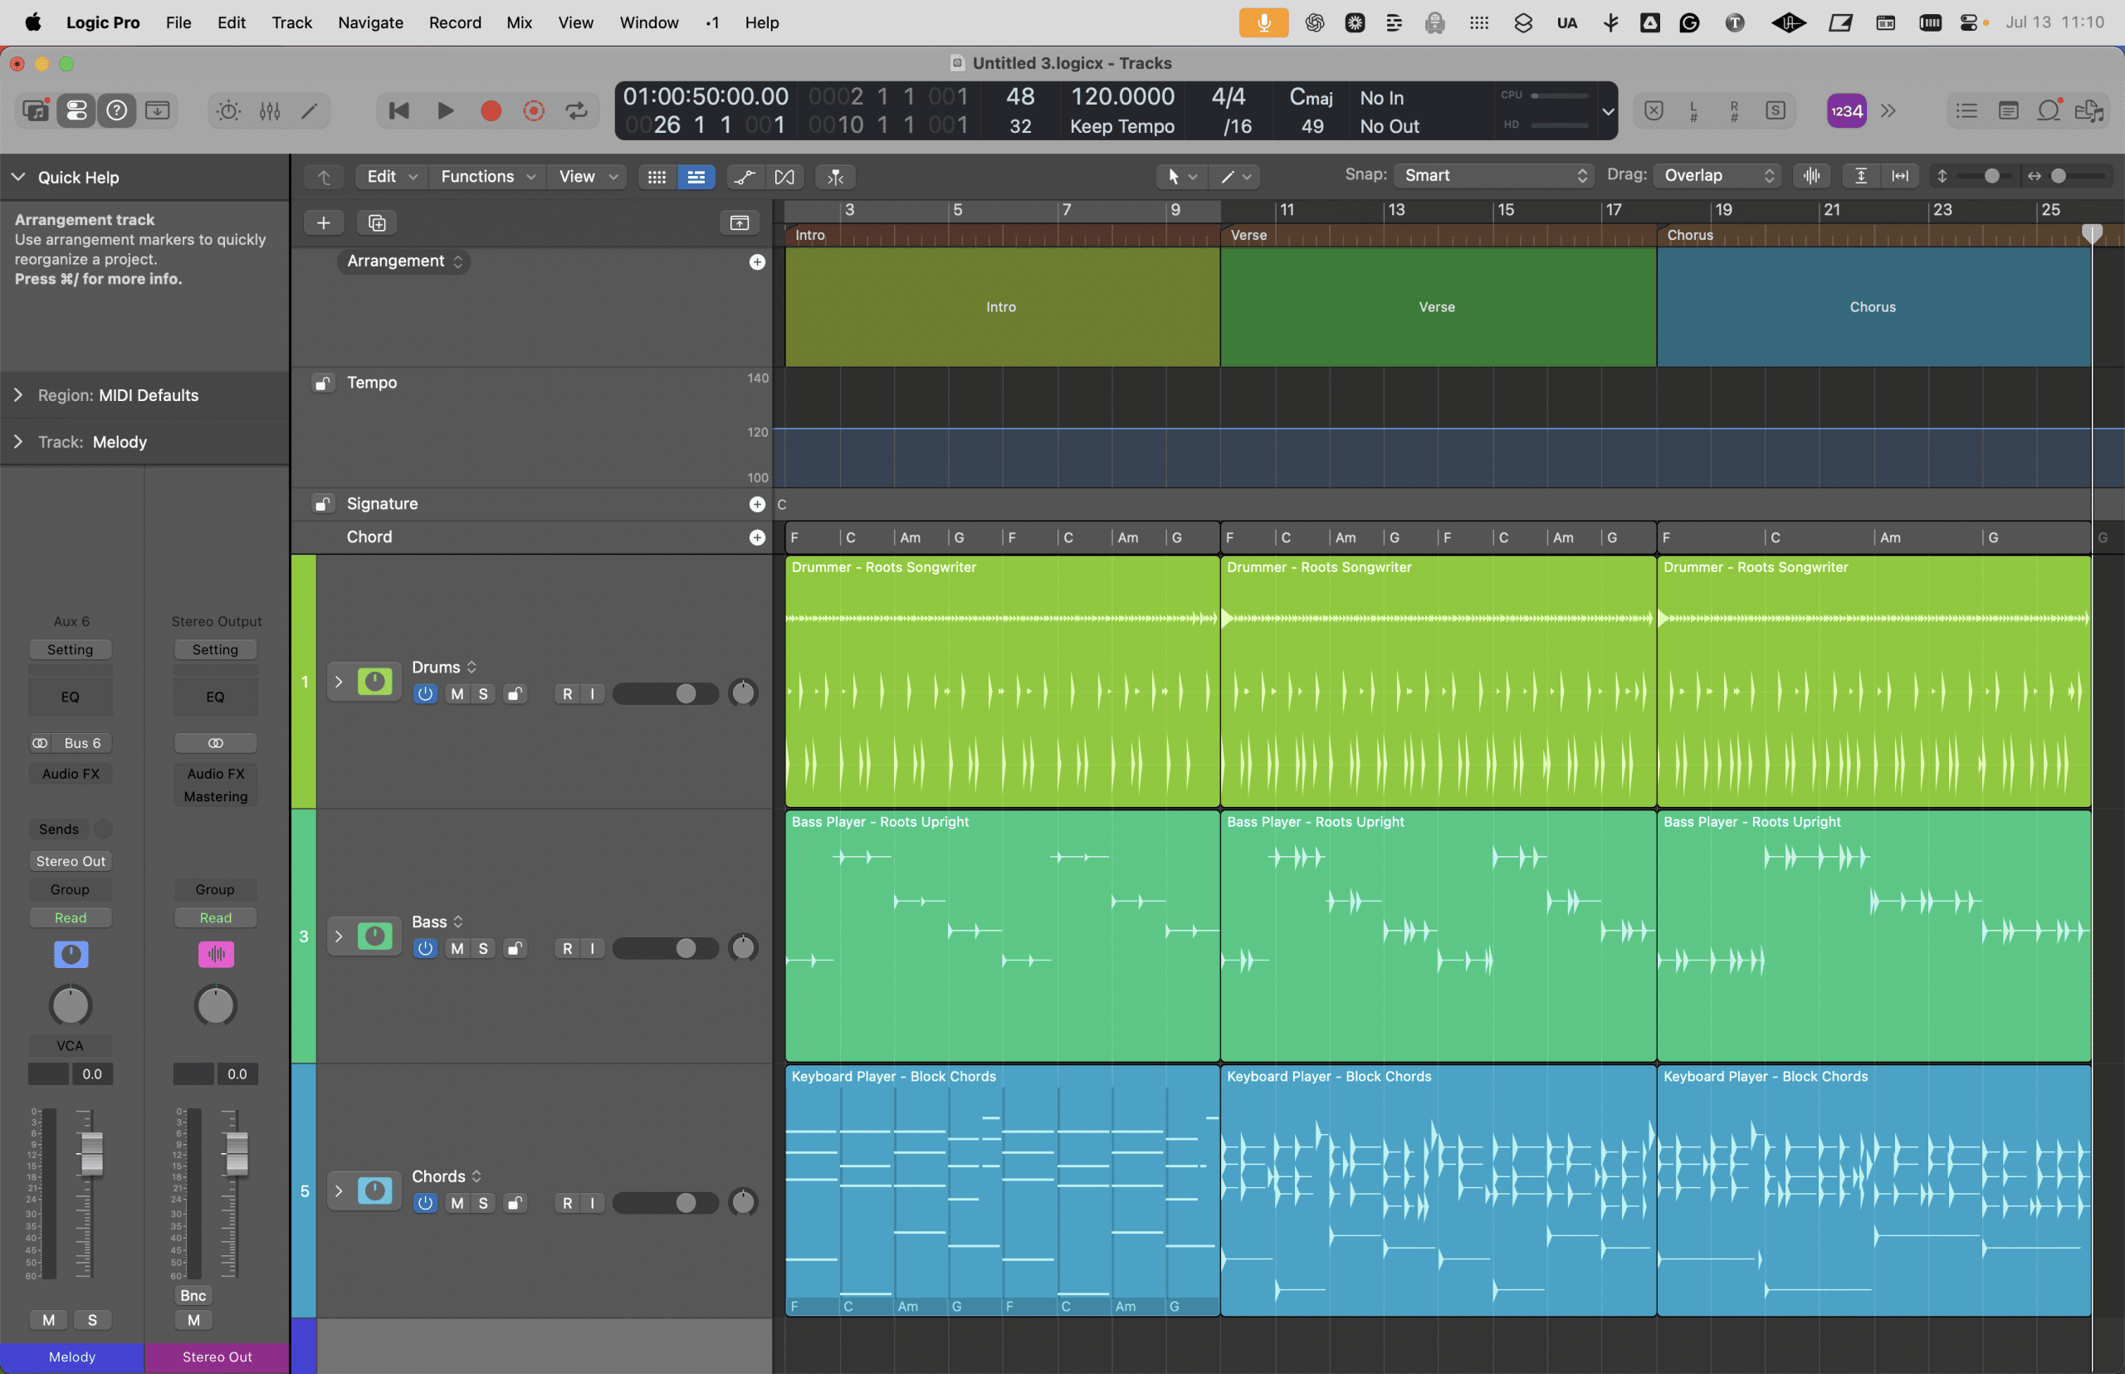Open the Mix menu

(519, 22)
